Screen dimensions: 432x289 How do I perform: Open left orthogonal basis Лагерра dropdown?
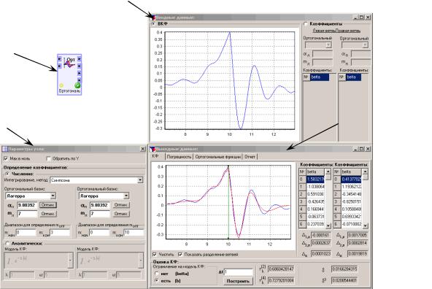pyautogui.click(x=53, y=196)
